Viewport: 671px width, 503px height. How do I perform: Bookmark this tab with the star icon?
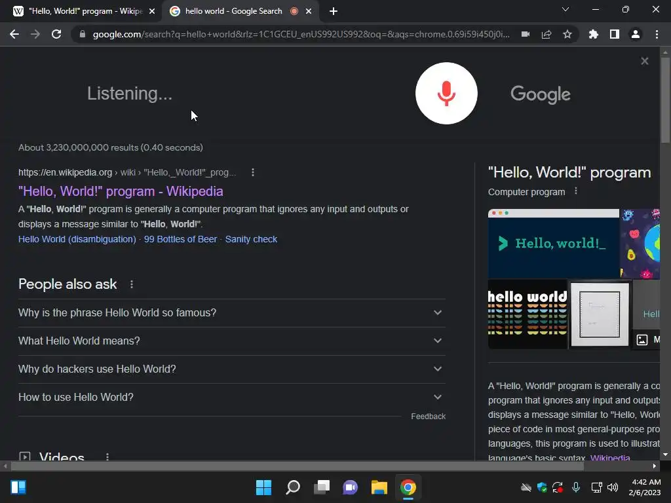[567, 34]
